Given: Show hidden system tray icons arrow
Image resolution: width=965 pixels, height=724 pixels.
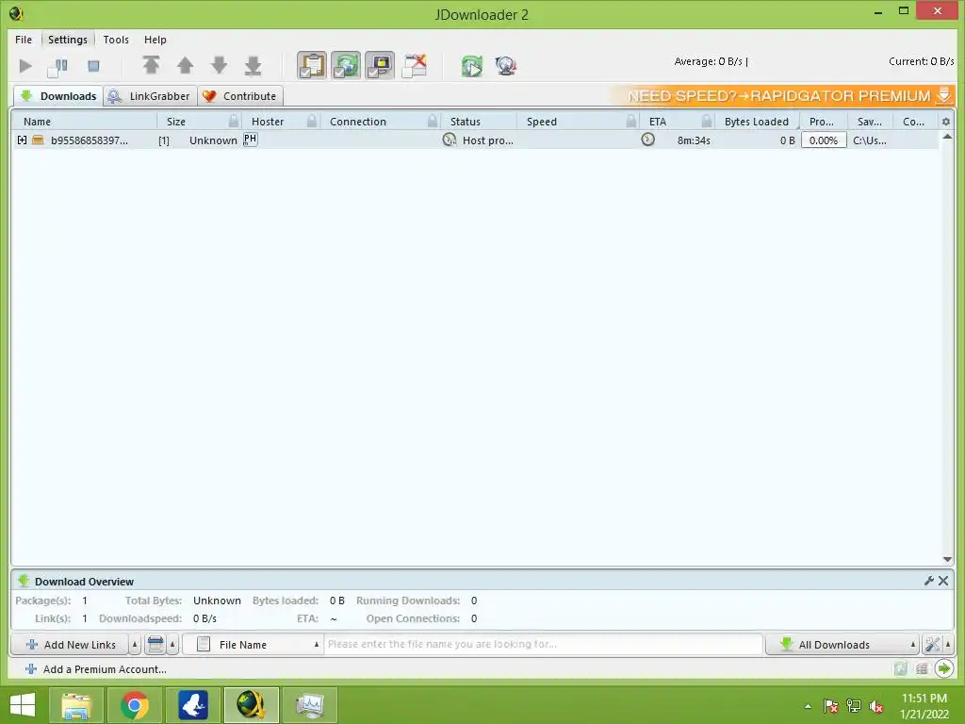Looking at the screenshot, I should 808,706.
